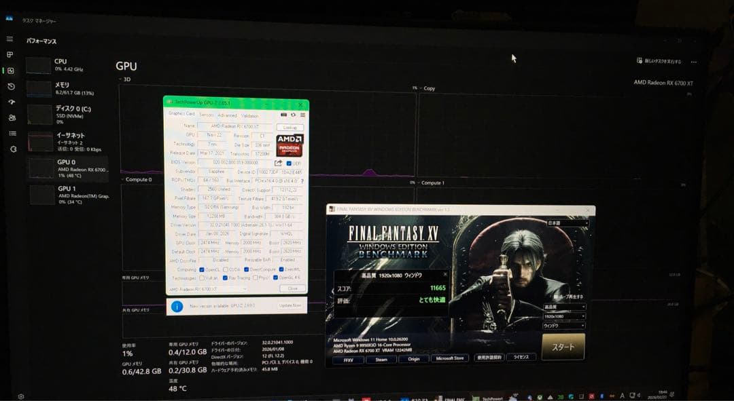Open the 1920x1080 resolution dropdown
The height and width of the screenshot is (401, 734).
tap(564, 316)
